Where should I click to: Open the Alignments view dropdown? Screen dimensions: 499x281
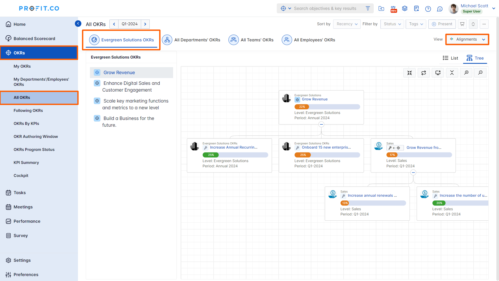(x=467, y=39)
